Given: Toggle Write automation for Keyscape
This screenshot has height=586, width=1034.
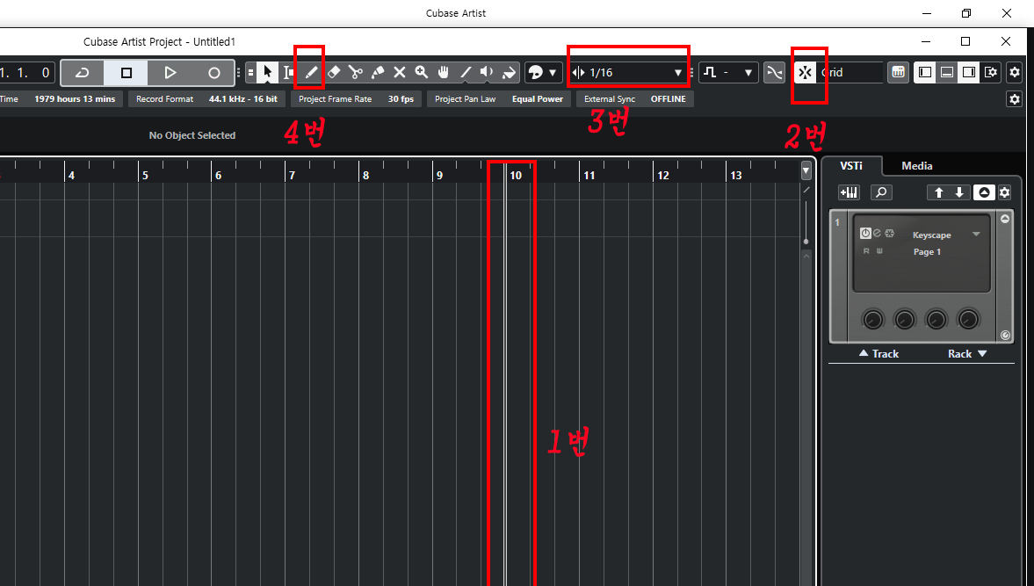Looking at the screenshot, I should [x=879, y=251].
